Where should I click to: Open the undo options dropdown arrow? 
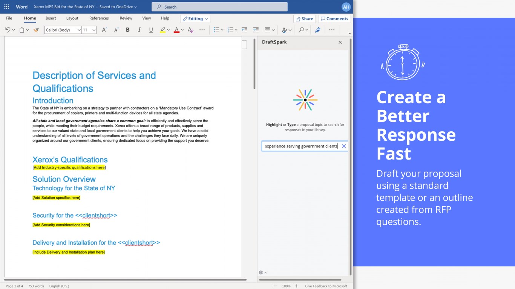[x=14, y=30]
